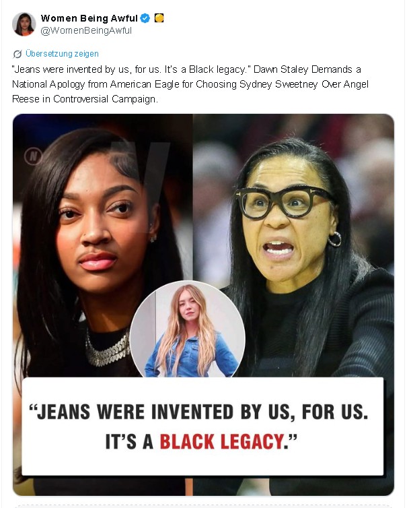Open the left photo of the woman with the necklace
Screen dimensions: 409x508
point(103,246)
